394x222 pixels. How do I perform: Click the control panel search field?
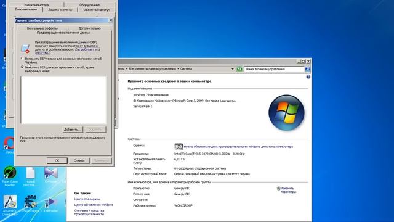275,69
